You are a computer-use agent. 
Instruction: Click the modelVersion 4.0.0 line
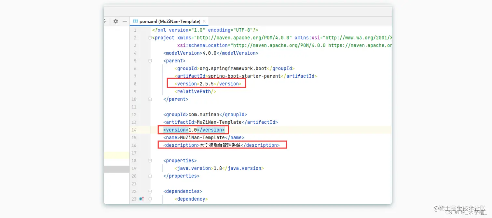pyautogui.click(x=211, y=53)
